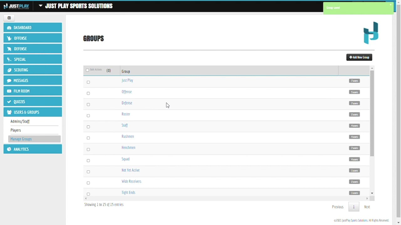Viewport: 401px width, 225px height.
Task: Select page 1 in pagination
Action: pyautogui.click(x=354, y=207)
